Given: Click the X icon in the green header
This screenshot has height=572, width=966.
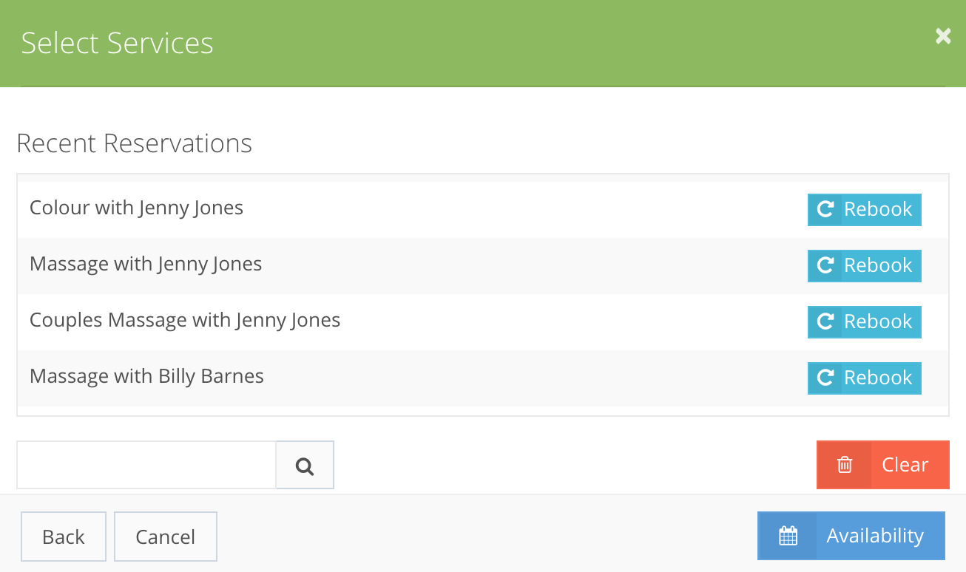Looking at the screenshot, I should click(942, 35).
